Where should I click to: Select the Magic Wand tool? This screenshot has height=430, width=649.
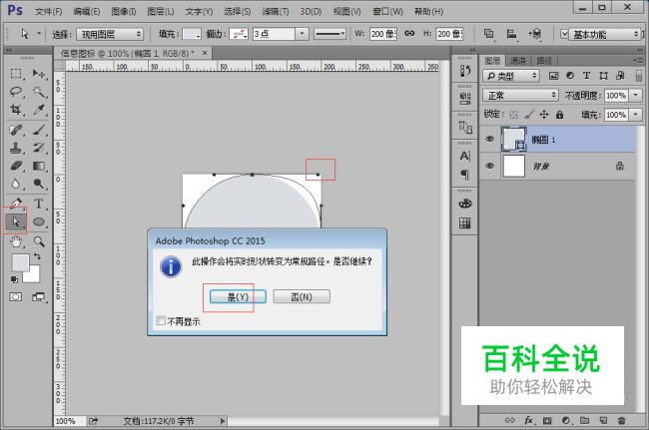39,92
